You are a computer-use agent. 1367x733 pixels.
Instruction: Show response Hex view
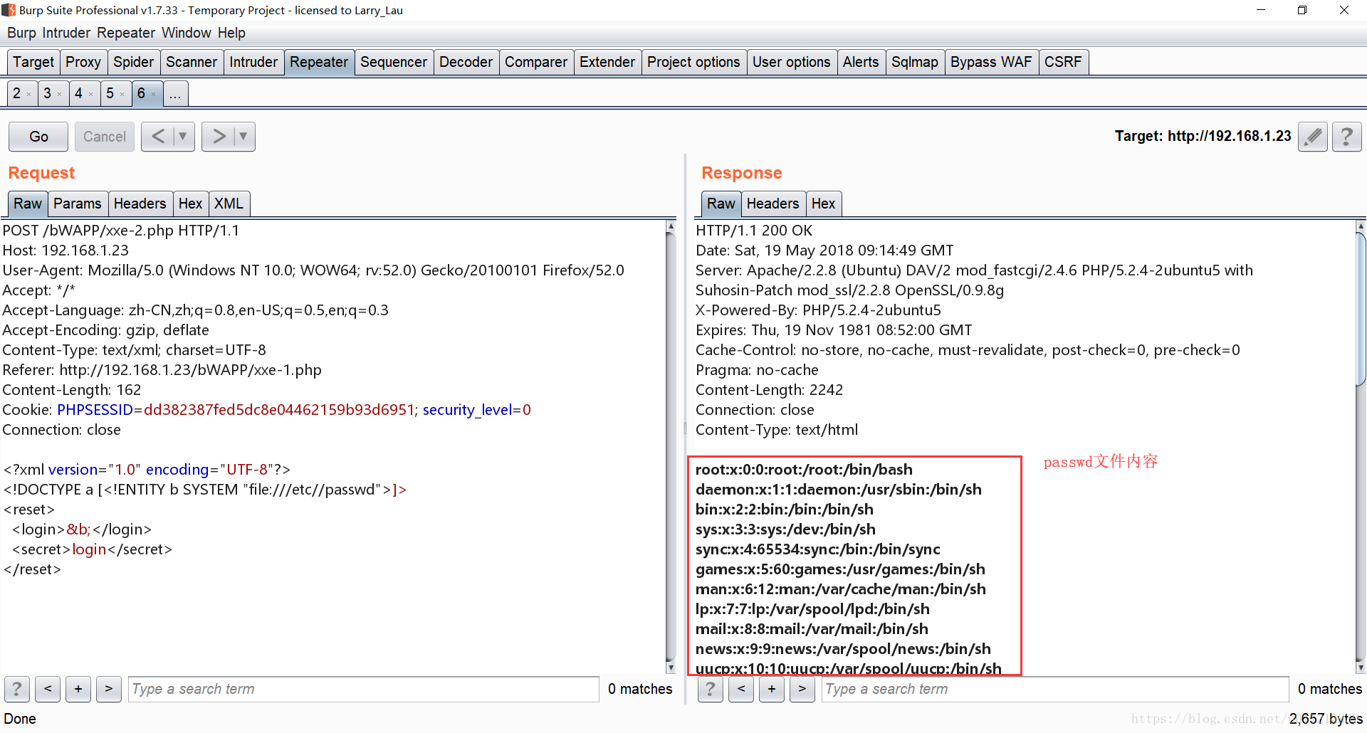(x=823, y=204)
